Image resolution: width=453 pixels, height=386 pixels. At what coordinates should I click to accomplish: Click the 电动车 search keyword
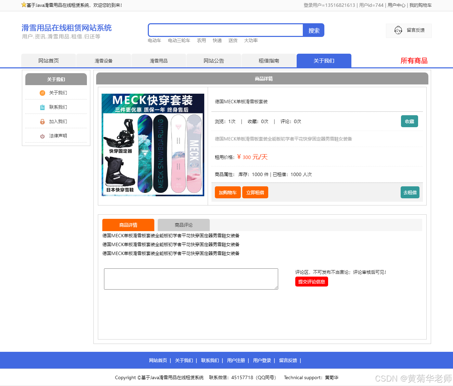[x=154, y=40]
